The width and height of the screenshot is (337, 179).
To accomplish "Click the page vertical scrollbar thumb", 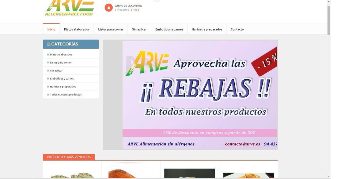I will click(x=329, y=21).
